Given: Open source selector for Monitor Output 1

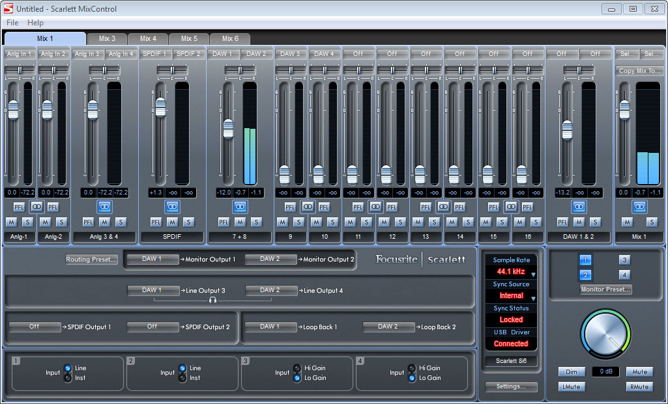Looking at the screenshot, I should [x=152, y=259].
